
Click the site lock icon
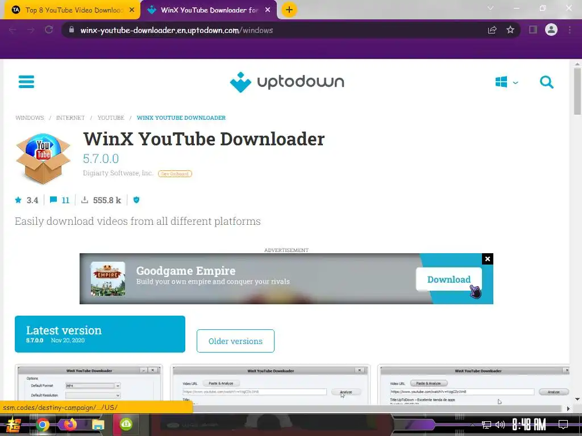click(72, 30)
